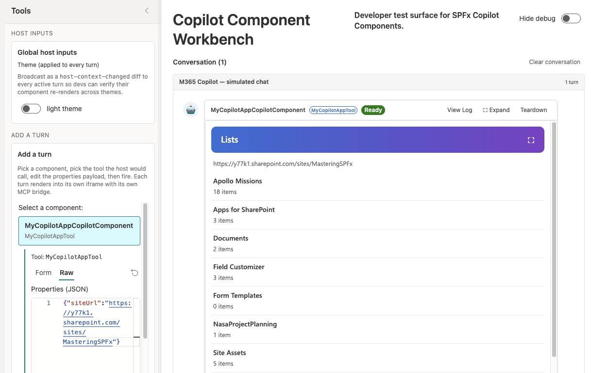The width and height of the screenshot is (591, 373).
Task: Click the Tool: MyCopilotAppTool label
Action: [67, 257]
